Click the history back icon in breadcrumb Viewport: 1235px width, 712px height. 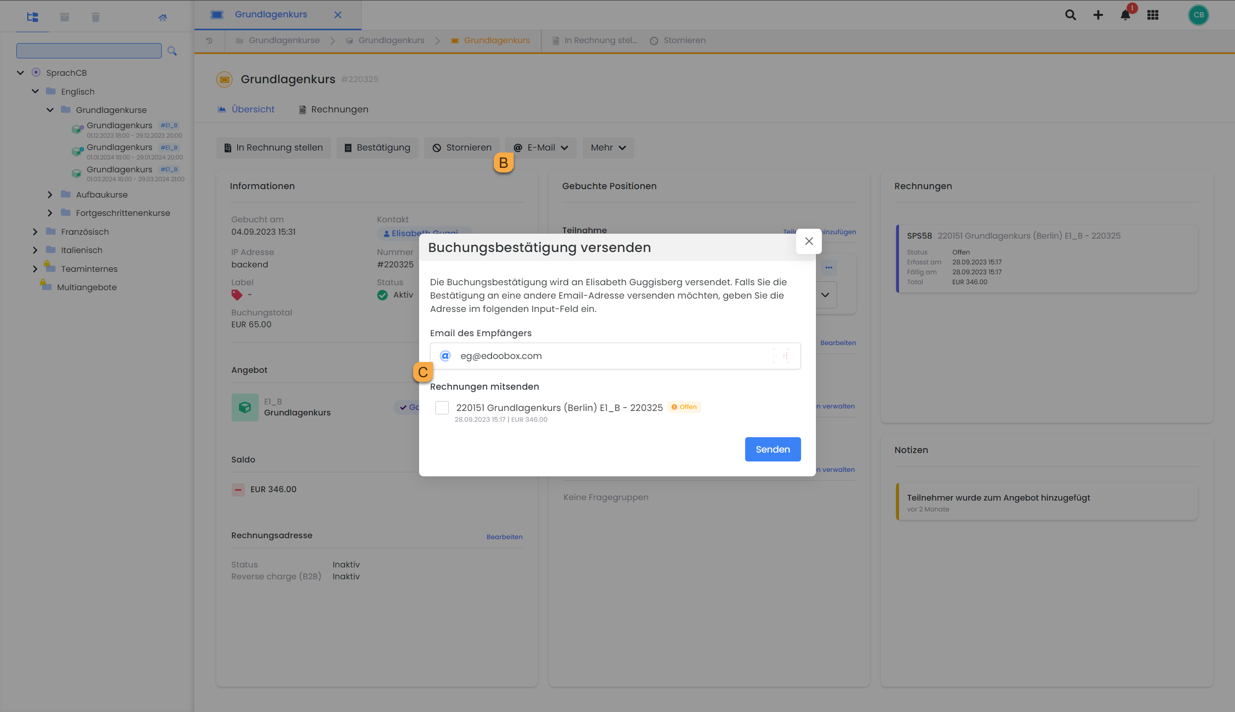(209, 41)
